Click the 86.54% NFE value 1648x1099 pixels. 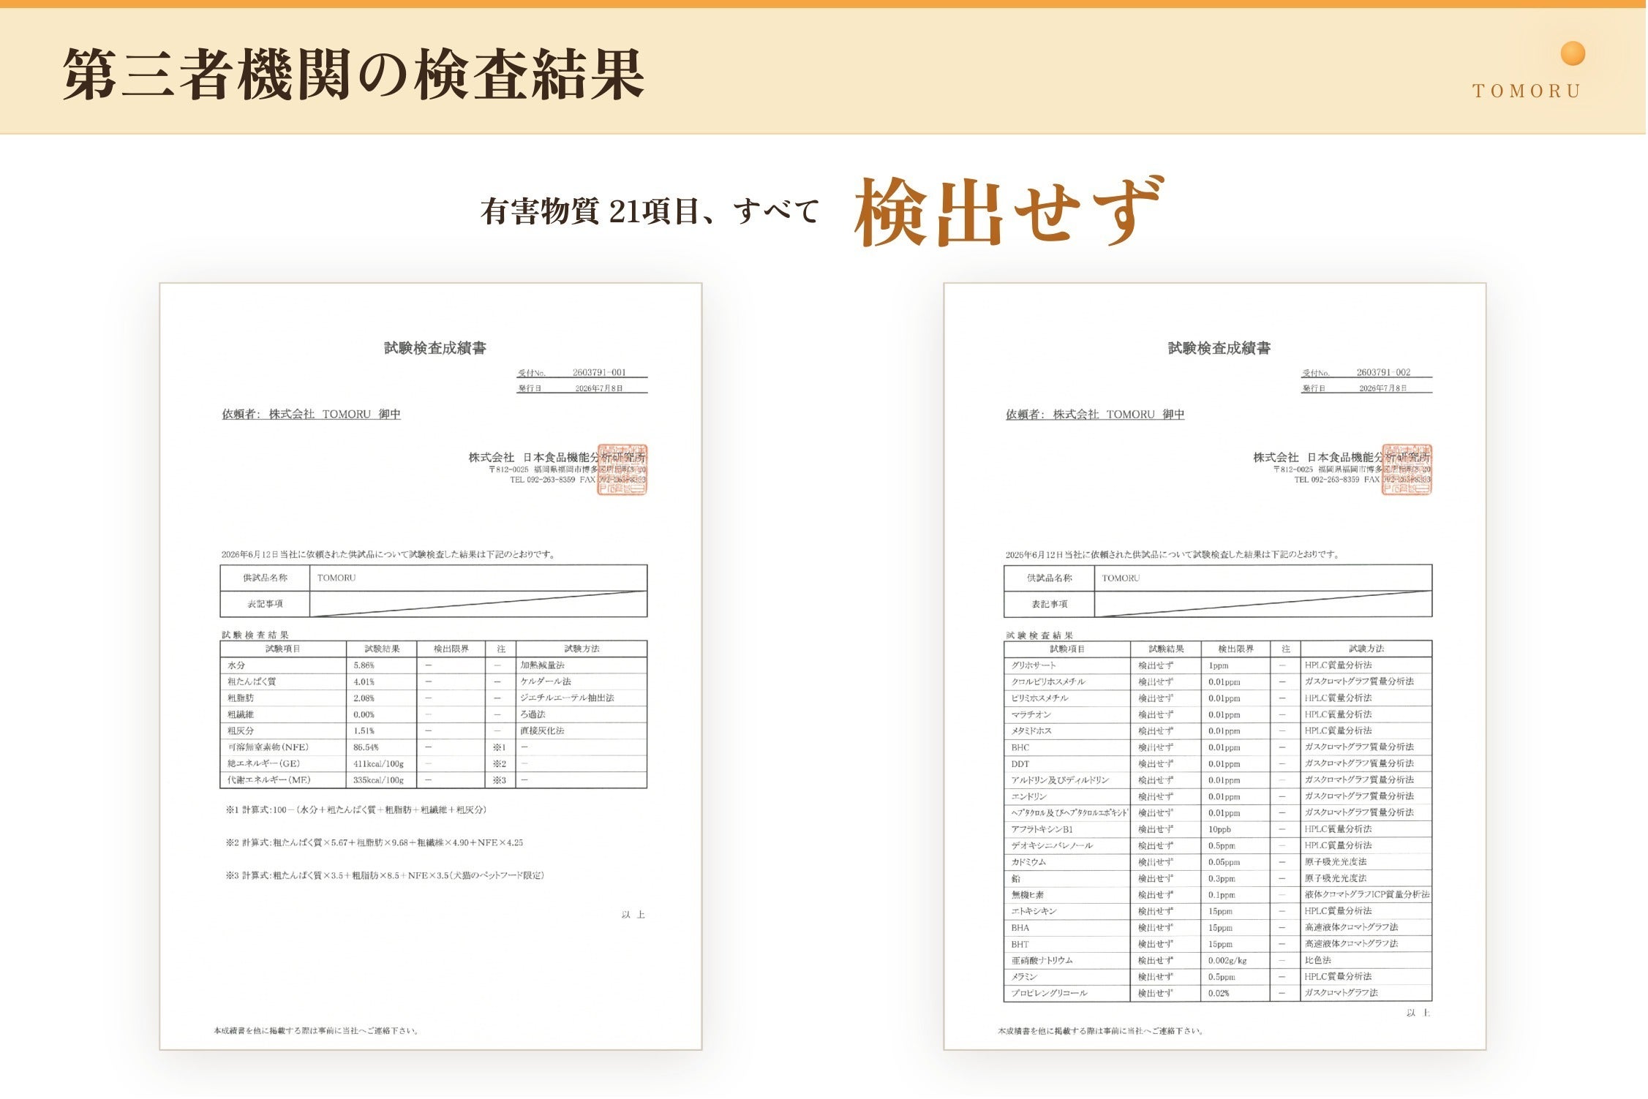click(x=366, y=747)
